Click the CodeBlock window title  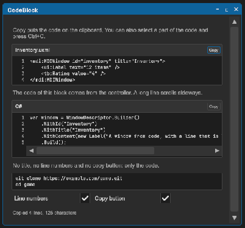click(23, 10)
